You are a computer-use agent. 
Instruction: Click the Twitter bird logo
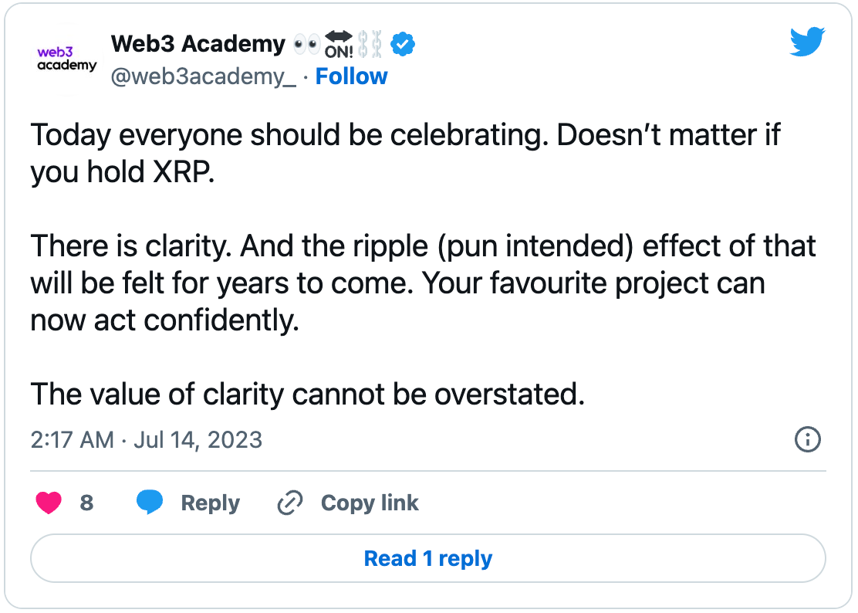coord(807,42)
